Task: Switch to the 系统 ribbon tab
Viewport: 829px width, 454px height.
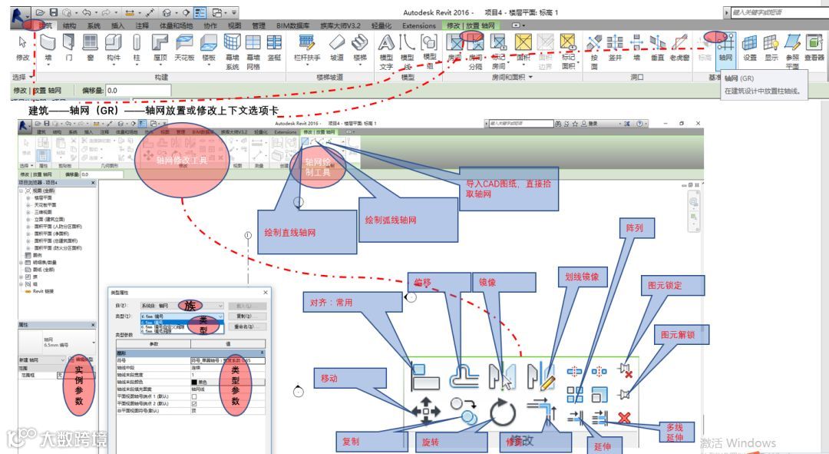Action: tap(94, 25)
